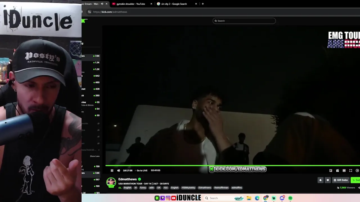Open the green app icon beside Chrome
This screenshot has width=360, height=202.
click(x=274, y=198)
